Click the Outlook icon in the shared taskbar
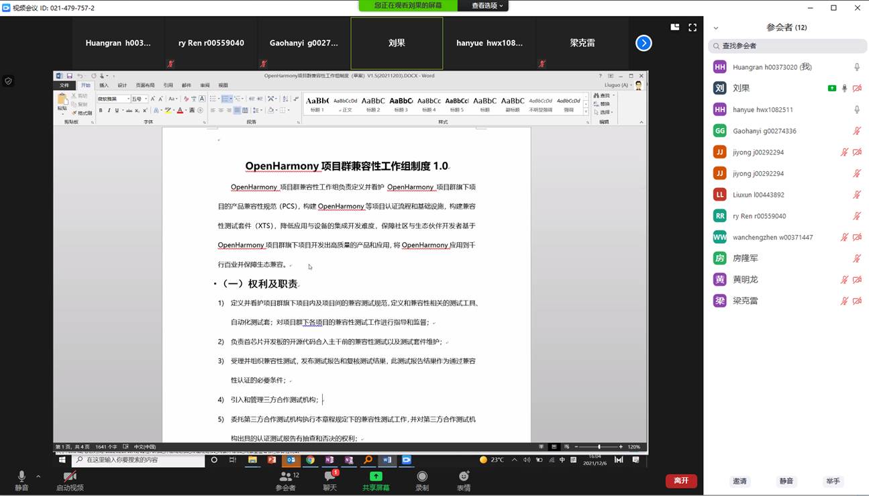This screenshot has height=496, width=869. [291, 460]
